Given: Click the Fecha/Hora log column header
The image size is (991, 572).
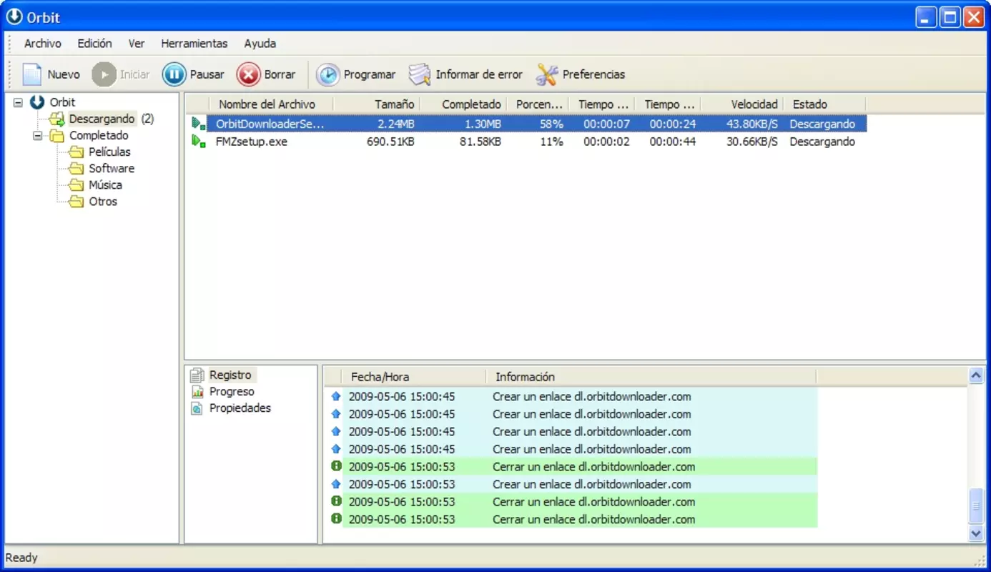Looking at the screenshot, I should (x=415, y=377).
